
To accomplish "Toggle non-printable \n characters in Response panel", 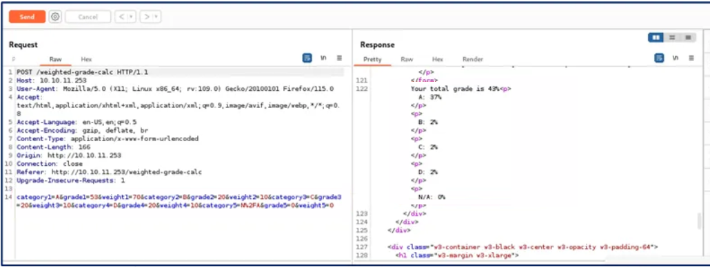I will [675, 58].
